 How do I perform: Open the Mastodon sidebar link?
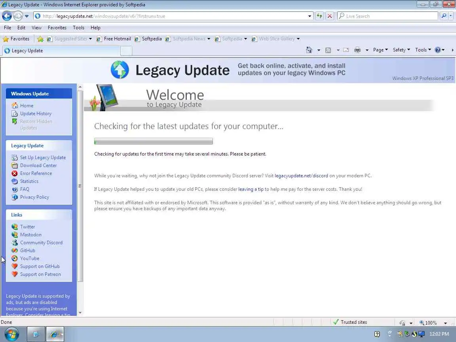[x=31, y=235]
